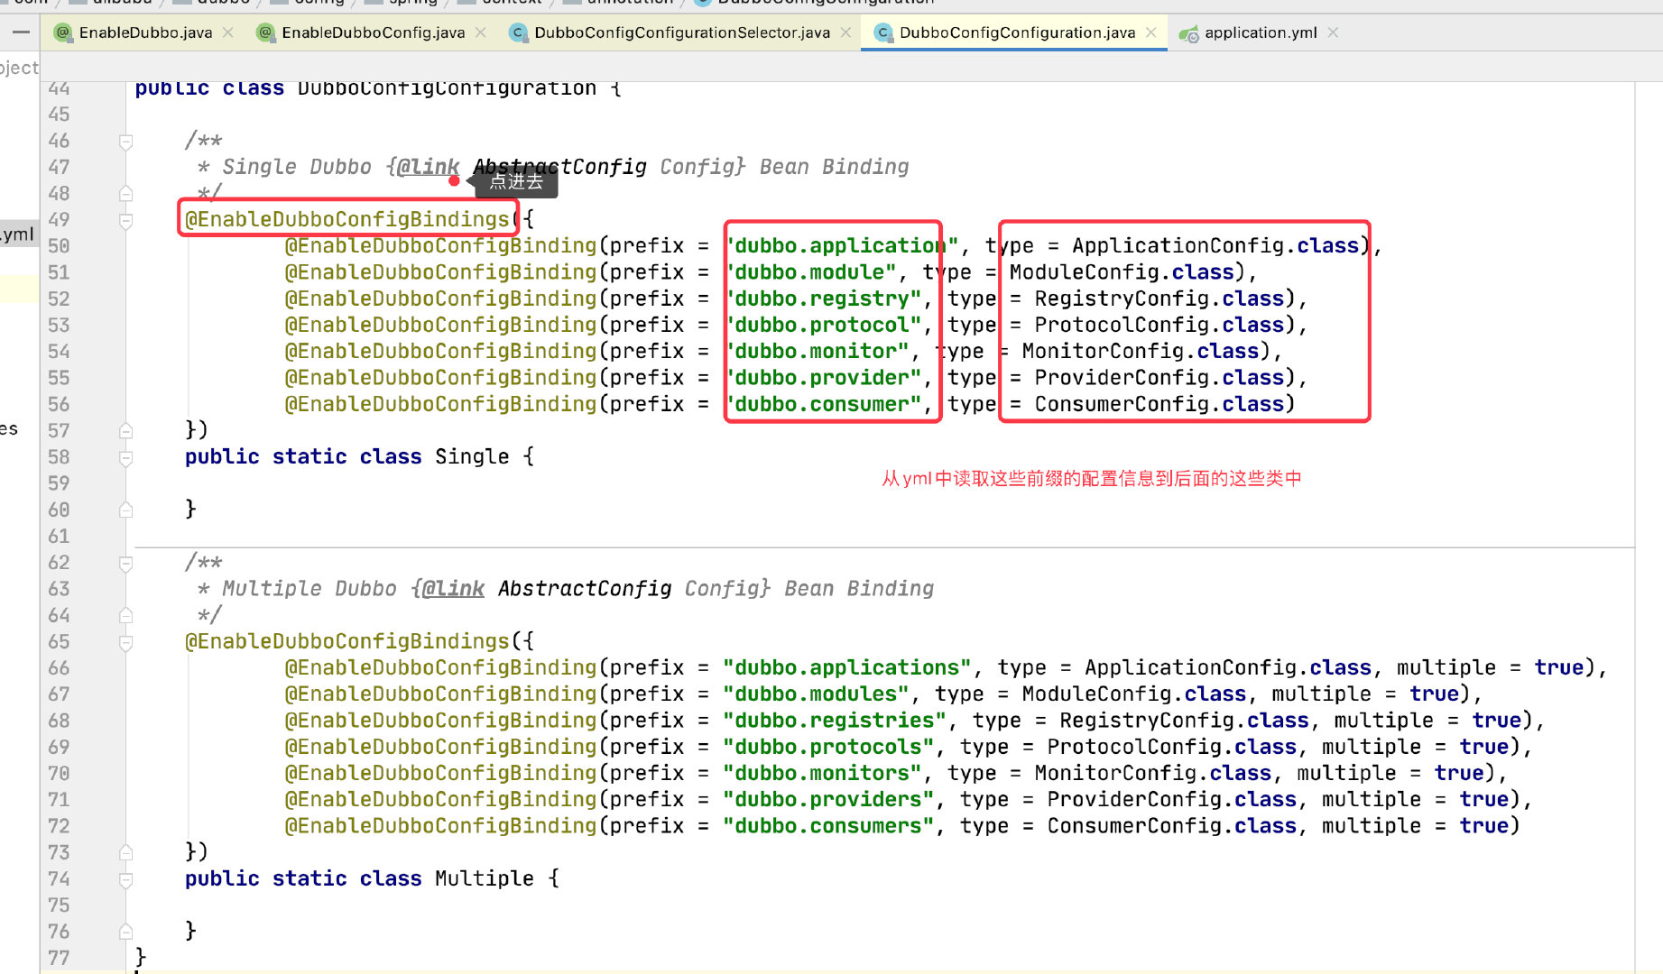This screenshot has height=974, width=1663.
Task: Click the class icon on the DubboConfigConfiguration.java tab
Action: coord(883,32)
